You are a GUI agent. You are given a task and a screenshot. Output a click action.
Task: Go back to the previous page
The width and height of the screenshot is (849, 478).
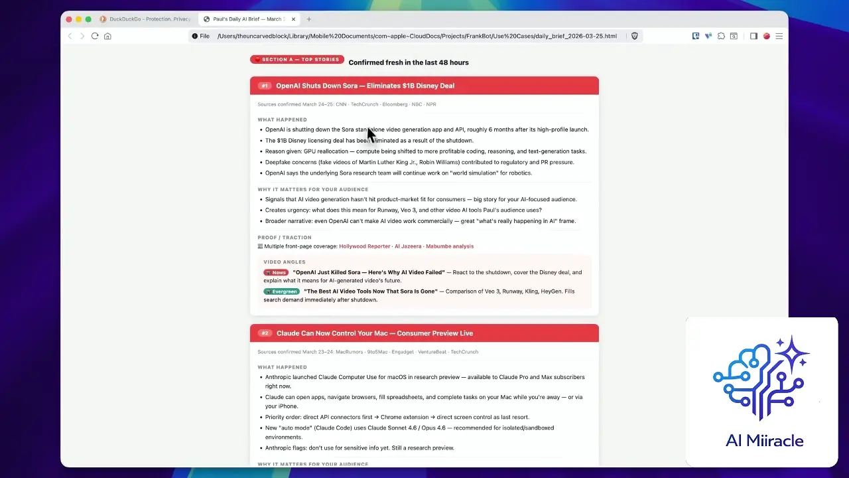coord(70,36)
